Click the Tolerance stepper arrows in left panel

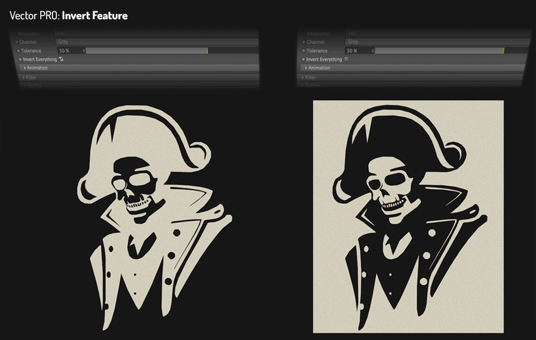[84, 50]
